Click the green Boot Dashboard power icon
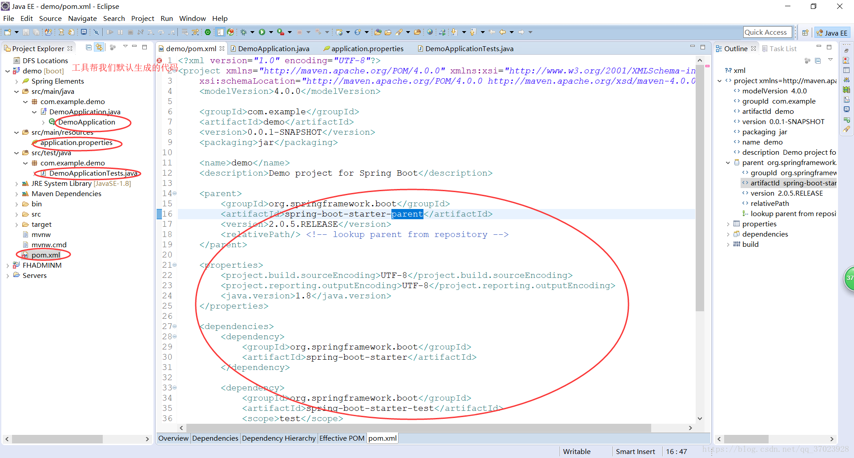This screenshot has width=854, height=458. point(207,32)
